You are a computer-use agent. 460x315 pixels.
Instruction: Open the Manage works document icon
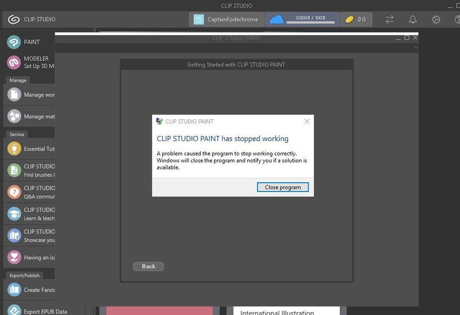[x=14, y=94]
